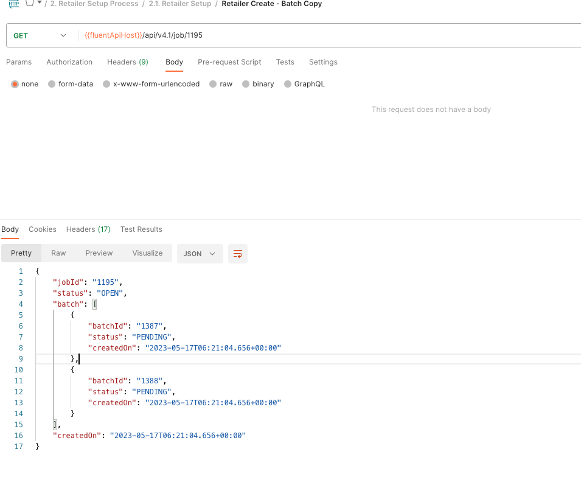The image size is (581, 488).
Task: Open the JSON response format dropdown
Action: (200, 254)
